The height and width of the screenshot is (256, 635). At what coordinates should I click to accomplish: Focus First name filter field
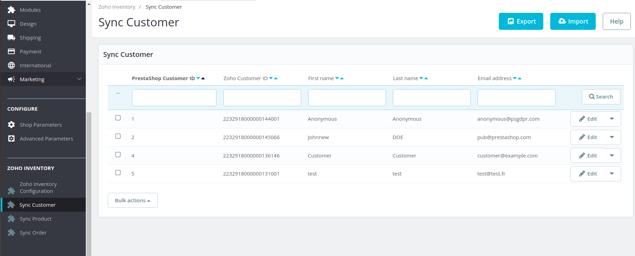tap(347, 97)
